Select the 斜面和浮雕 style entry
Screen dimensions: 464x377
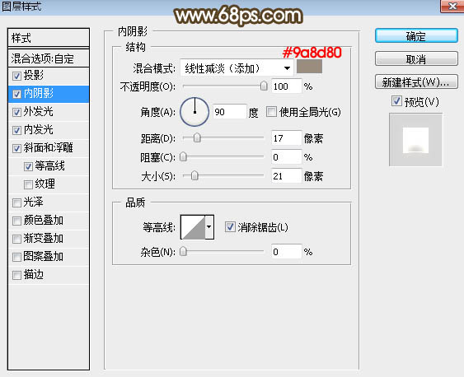coord(49,148)
